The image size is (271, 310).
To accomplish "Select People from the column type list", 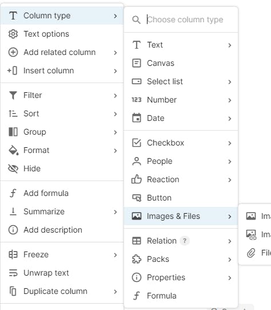I will point(181,162).
